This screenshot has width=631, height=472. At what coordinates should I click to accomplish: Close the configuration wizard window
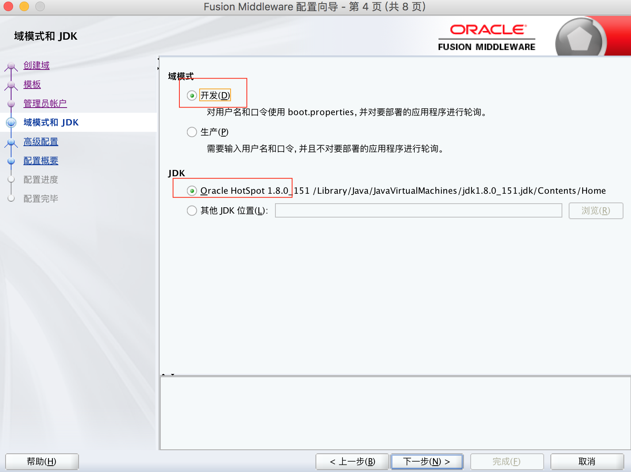8,6
